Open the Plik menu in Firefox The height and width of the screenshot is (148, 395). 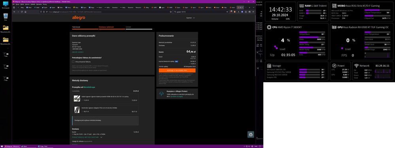click(13, 4)
